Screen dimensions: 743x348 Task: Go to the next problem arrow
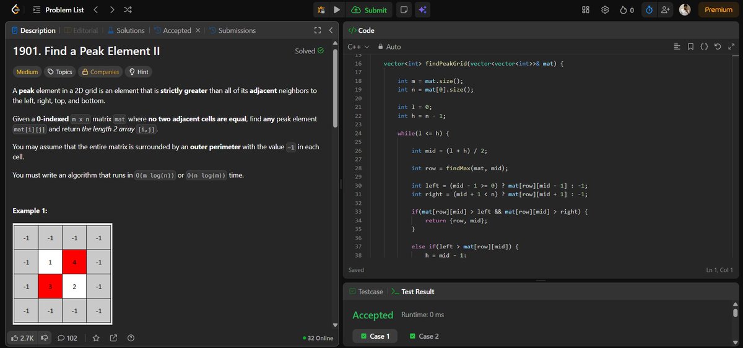[111, 10]
